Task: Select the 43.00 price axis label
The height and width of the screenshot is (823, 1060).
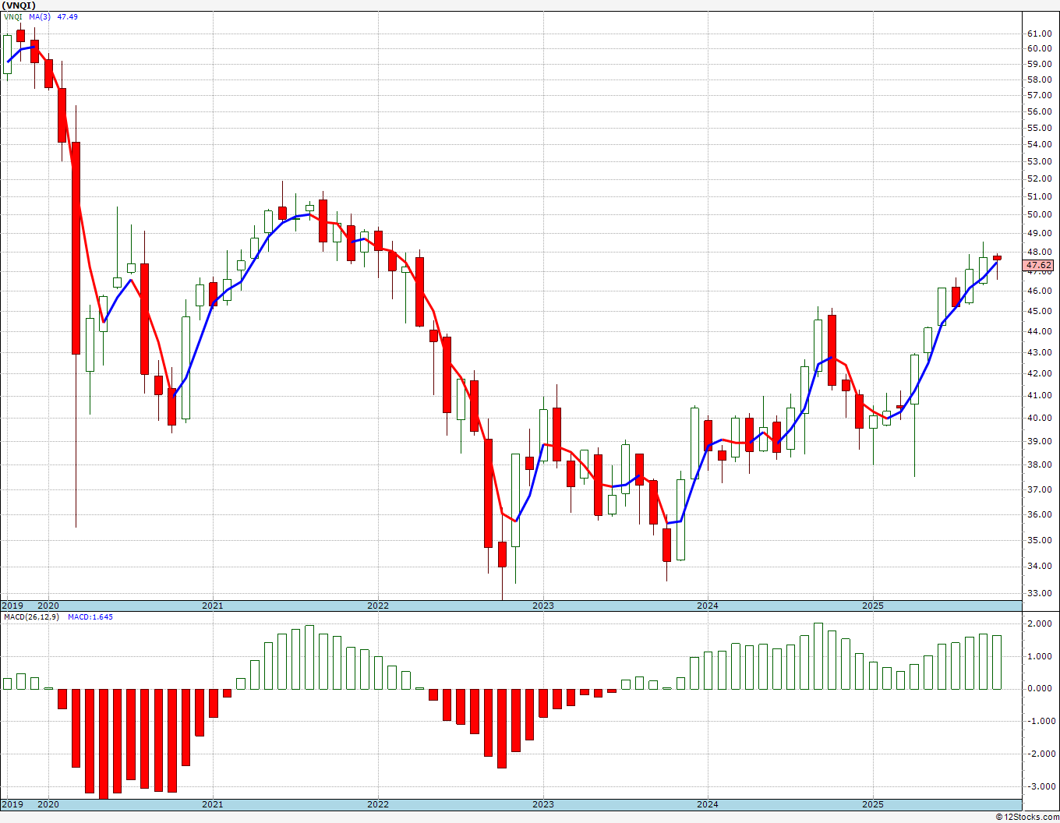Action: tap(1040, 352)
